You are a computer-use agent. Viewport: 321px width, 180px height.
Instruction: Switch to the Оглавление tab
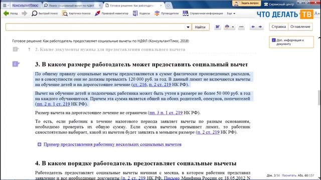[300, 26]
